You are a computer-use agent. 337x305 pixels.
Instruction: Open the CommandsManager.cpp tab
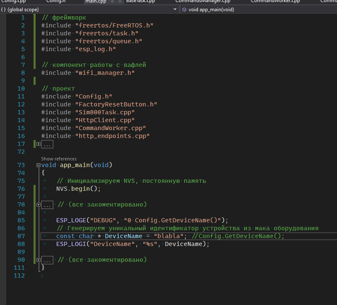point(202,1)
